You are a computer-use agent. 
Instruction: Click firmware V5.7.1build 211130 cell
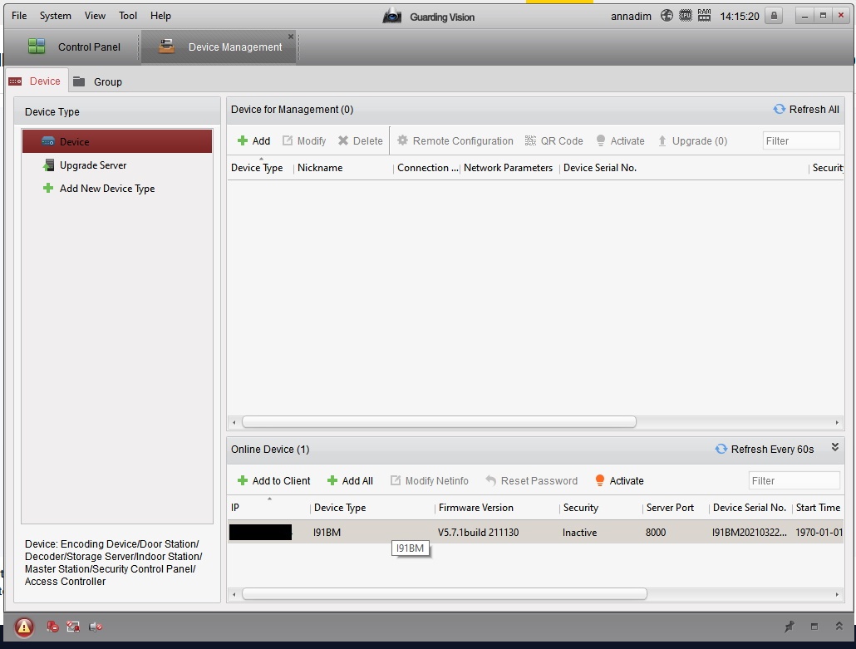click(478, 532)
